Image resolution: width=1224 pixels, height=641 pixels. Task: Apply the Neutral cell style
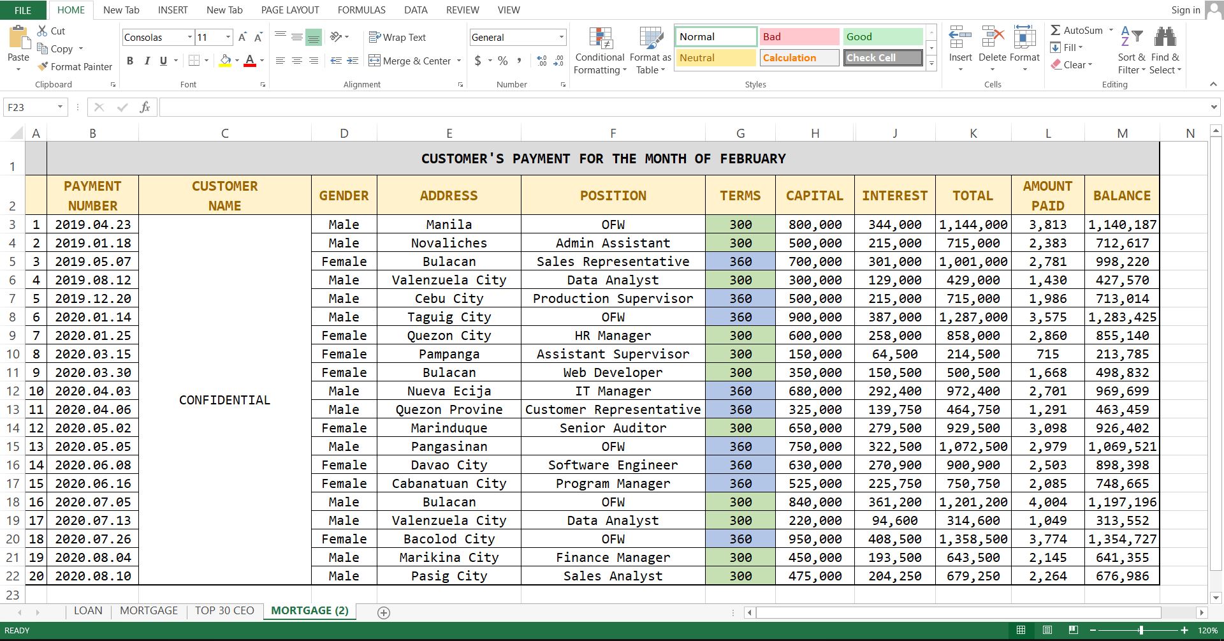(715, 57)
